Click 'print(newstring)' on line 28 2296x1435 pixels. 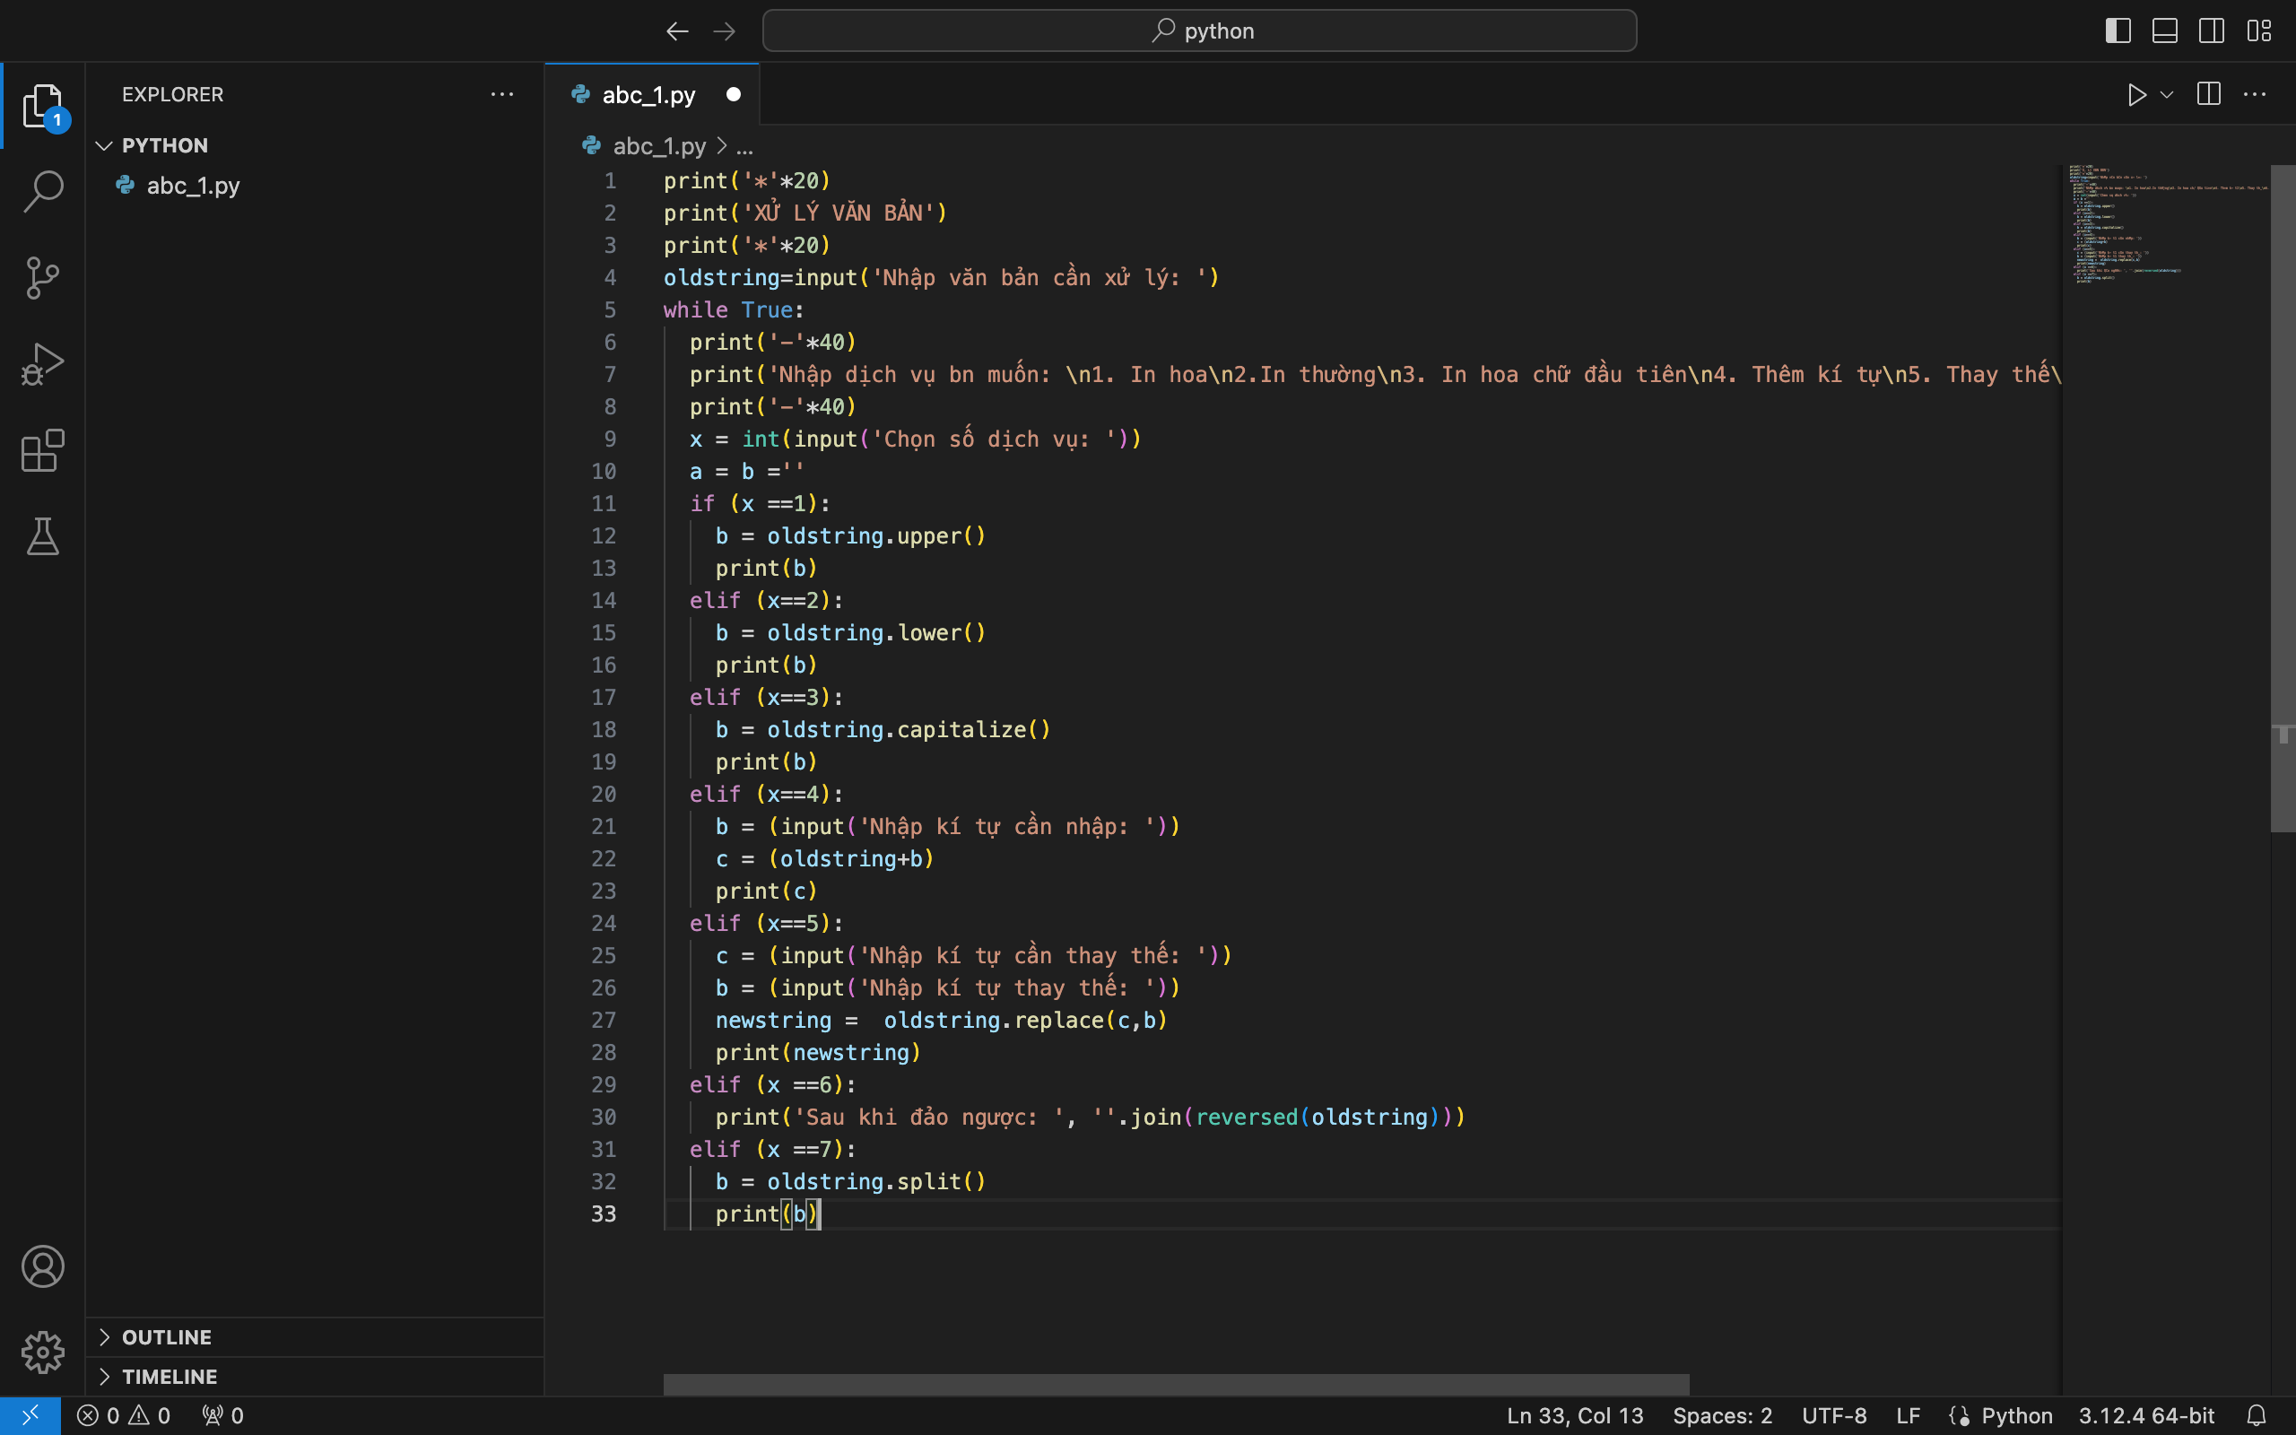818,1053
